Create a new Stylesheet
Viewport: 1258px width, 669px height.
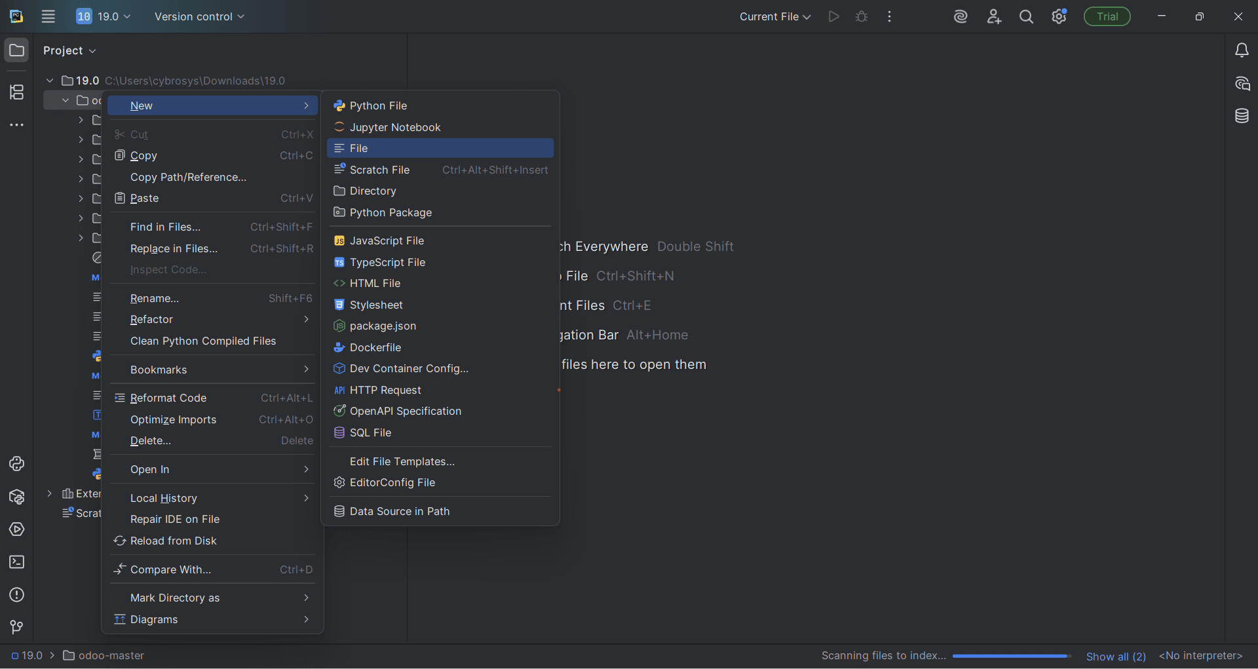pyautogui.click(x=440, y=305)
